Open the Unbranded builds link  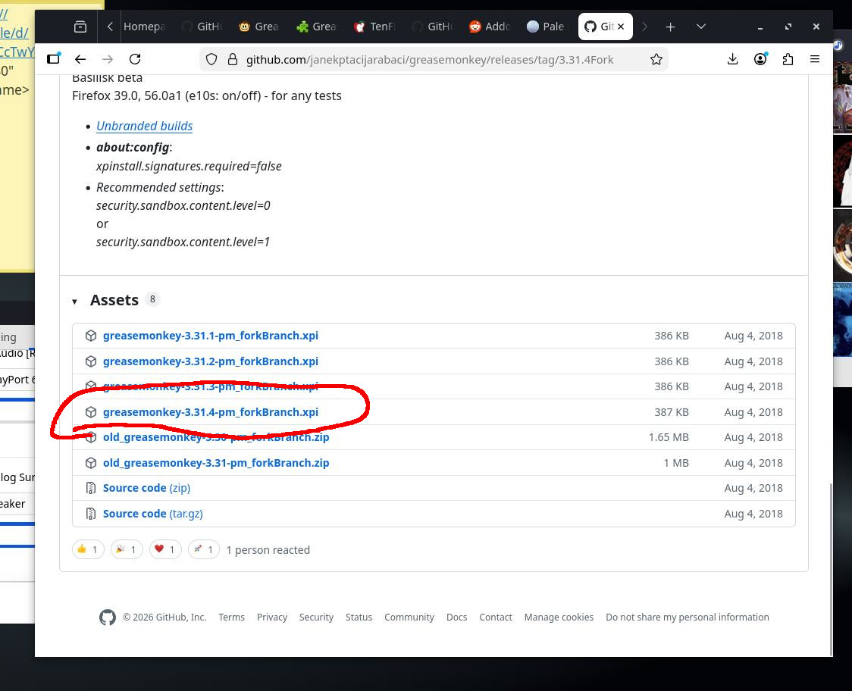tap(145, 126)
